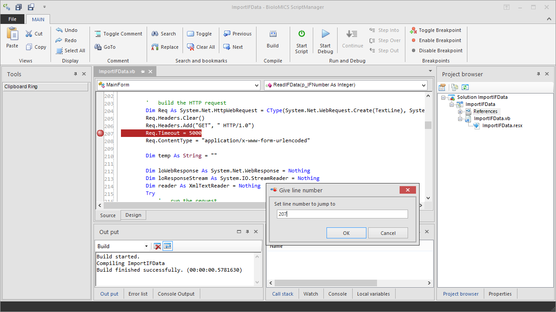Pin the Out put panel
Screen dimensions: 556x312
tap(248, 232)
